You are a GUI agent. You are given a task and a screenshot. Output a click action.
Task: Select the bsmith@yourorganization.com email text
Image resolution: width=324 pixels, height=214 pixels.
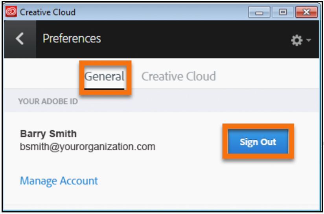87,147
